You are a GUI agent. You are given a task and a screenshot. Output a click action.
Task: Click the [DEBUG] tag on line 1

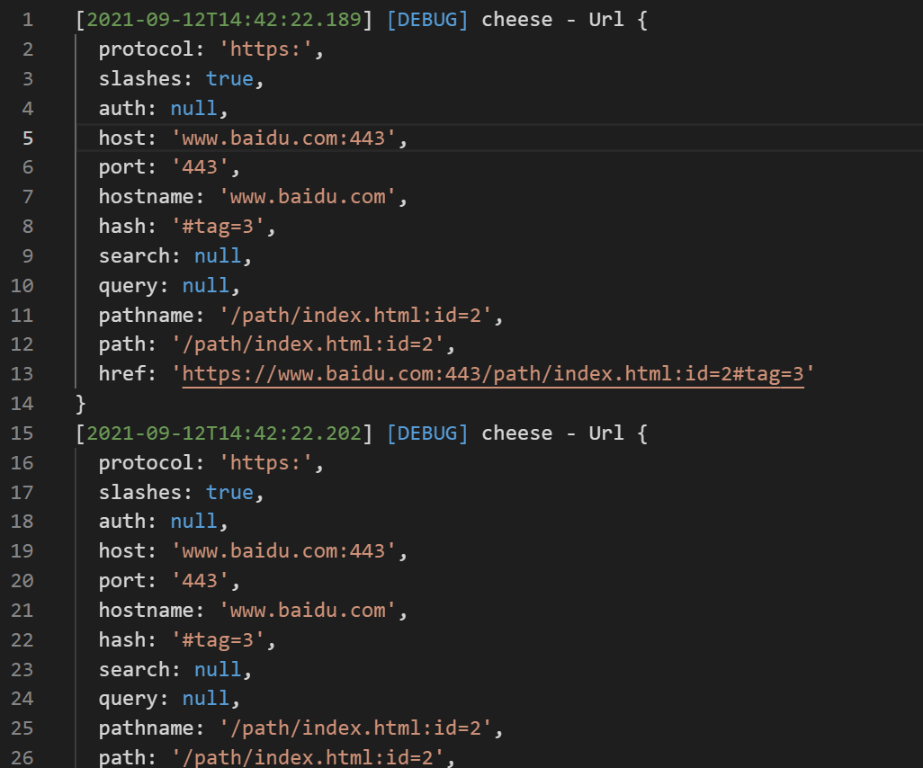tap(427, 20)
